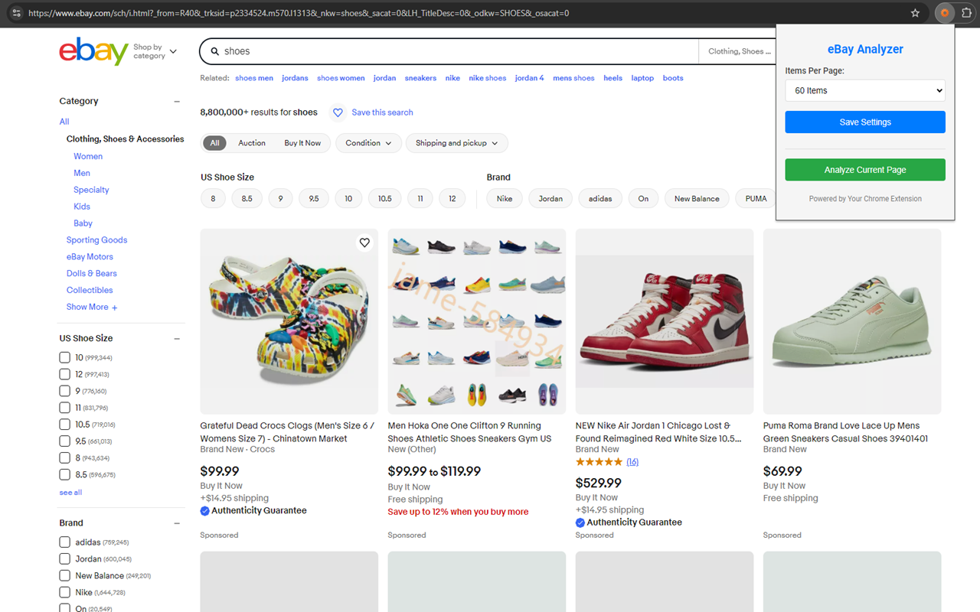Open the eBay Motors category

(90, 257)
